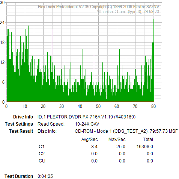Click the Avg/Sec column header
This screenshot has width=179, height=179.
tap(89, 140)
